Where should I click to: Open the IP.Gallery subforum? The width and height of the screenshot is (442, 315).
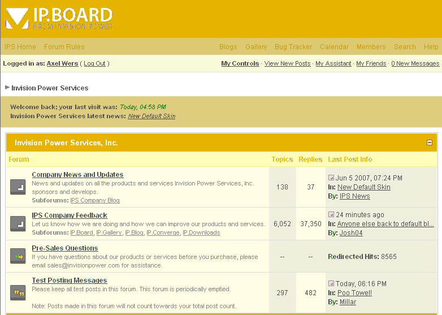(x=109, y=232)
